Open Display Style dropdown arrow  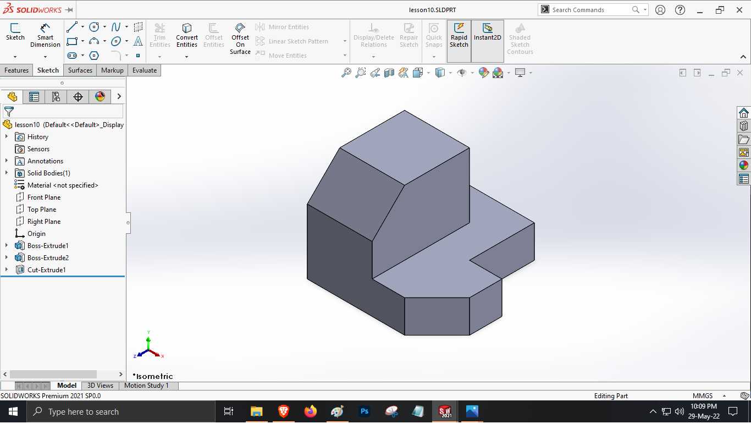450,73
